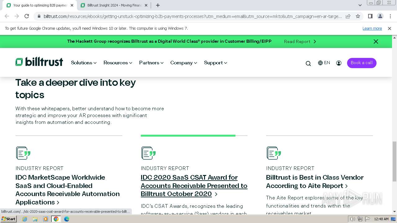Image resolution: width=397 pixels, height=223 pixels.
Task: Open a new browser tab
Action: click(x=158, y=5)
